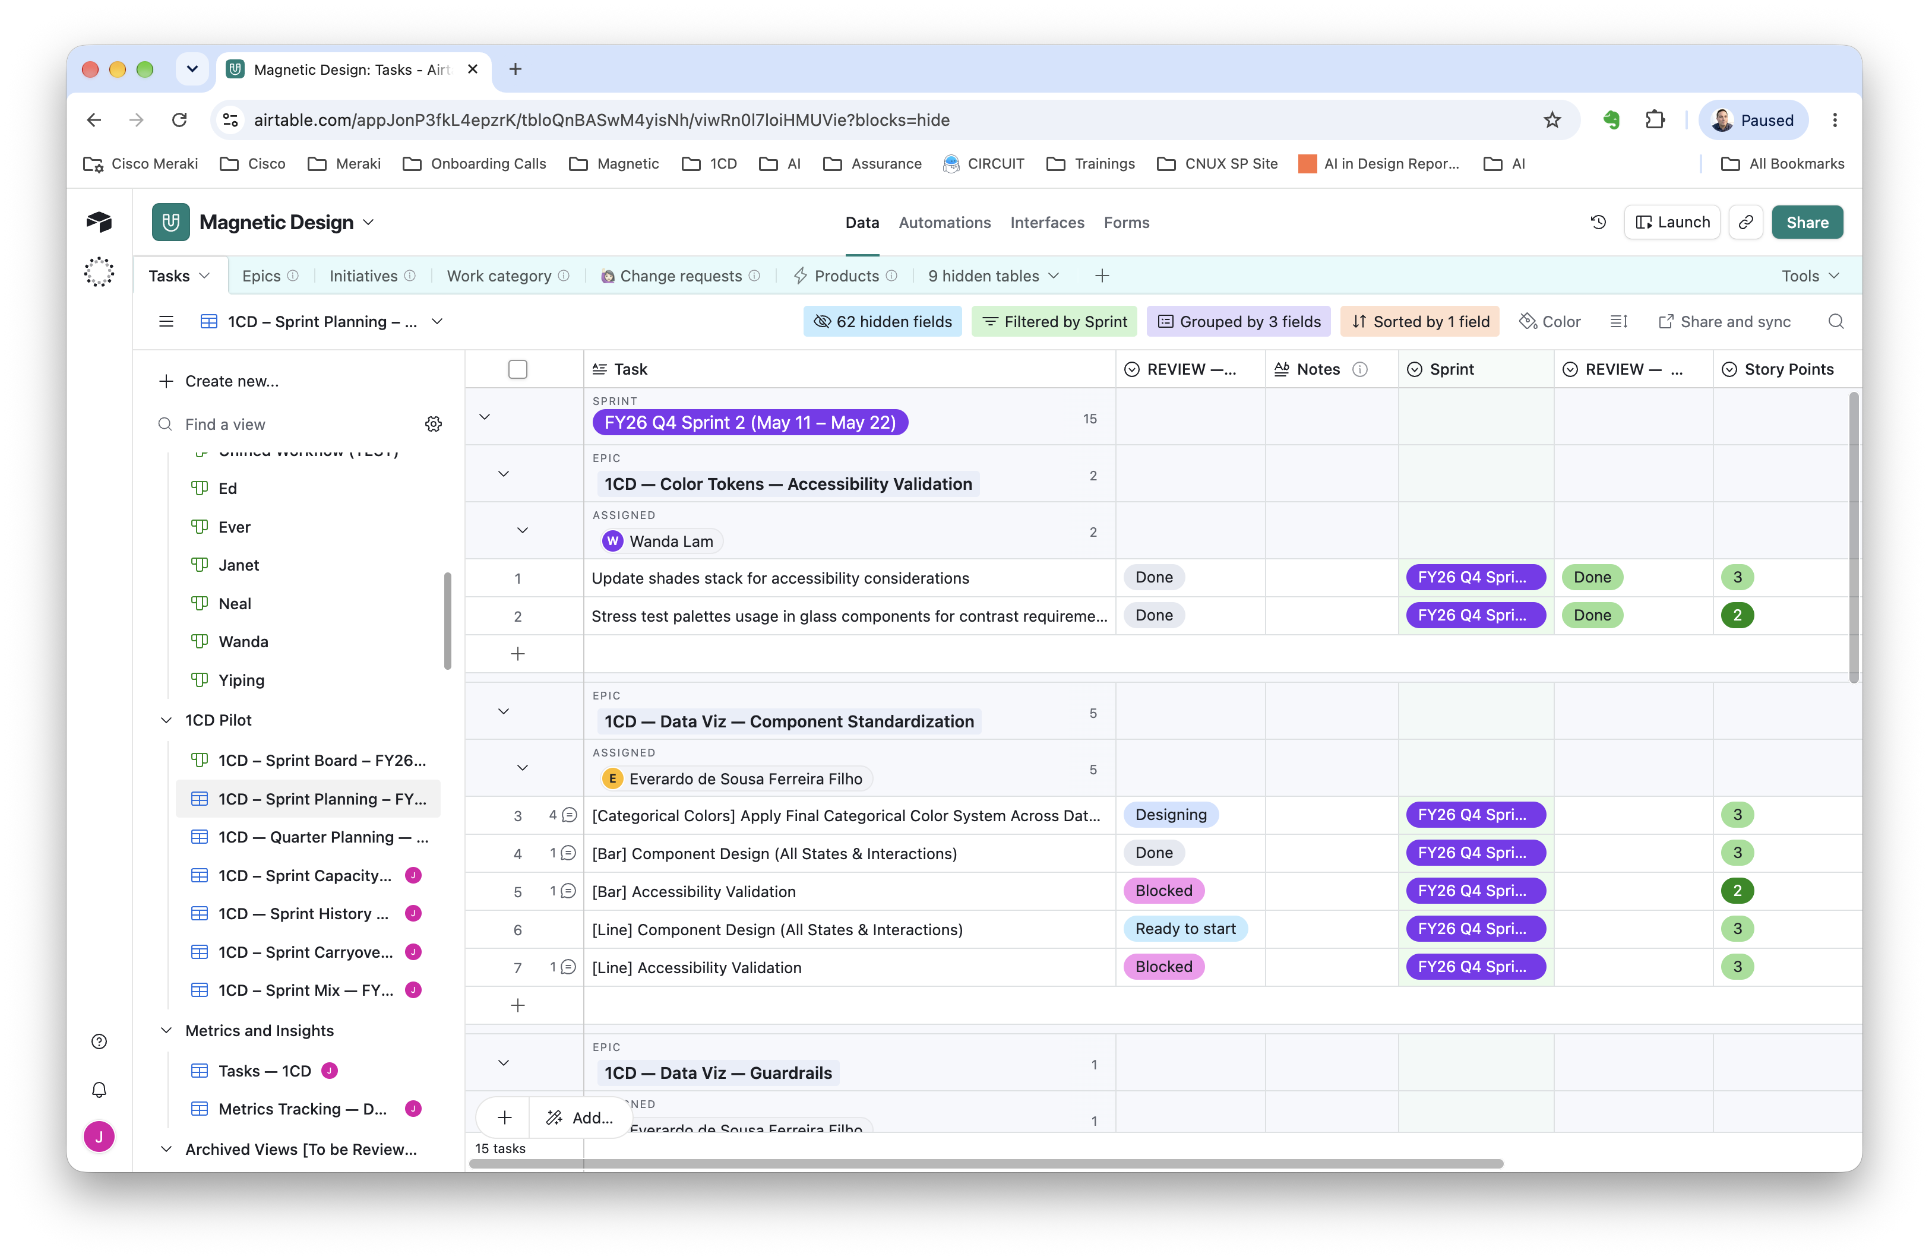This screenshot has height=1260, width=1929.
Task: Open the 9 hidden tables dropdown
Action: click(x=994, y=276)
